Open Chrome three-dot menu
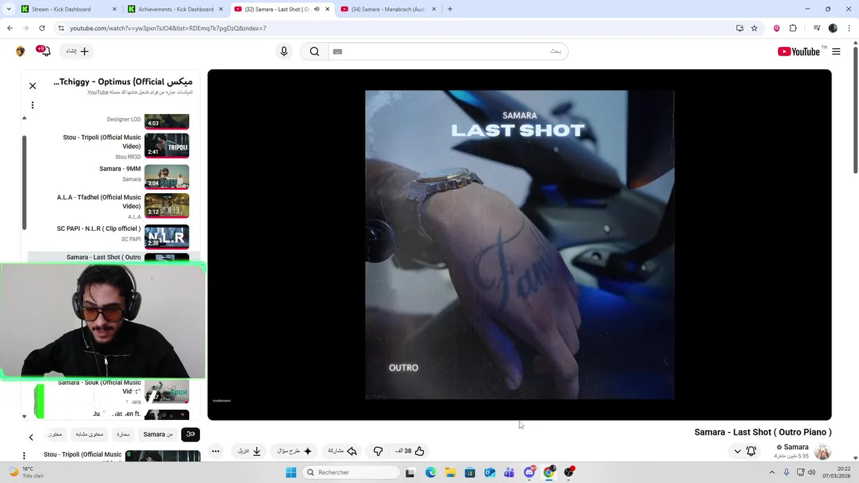859x483 pixels. [848, 28]
